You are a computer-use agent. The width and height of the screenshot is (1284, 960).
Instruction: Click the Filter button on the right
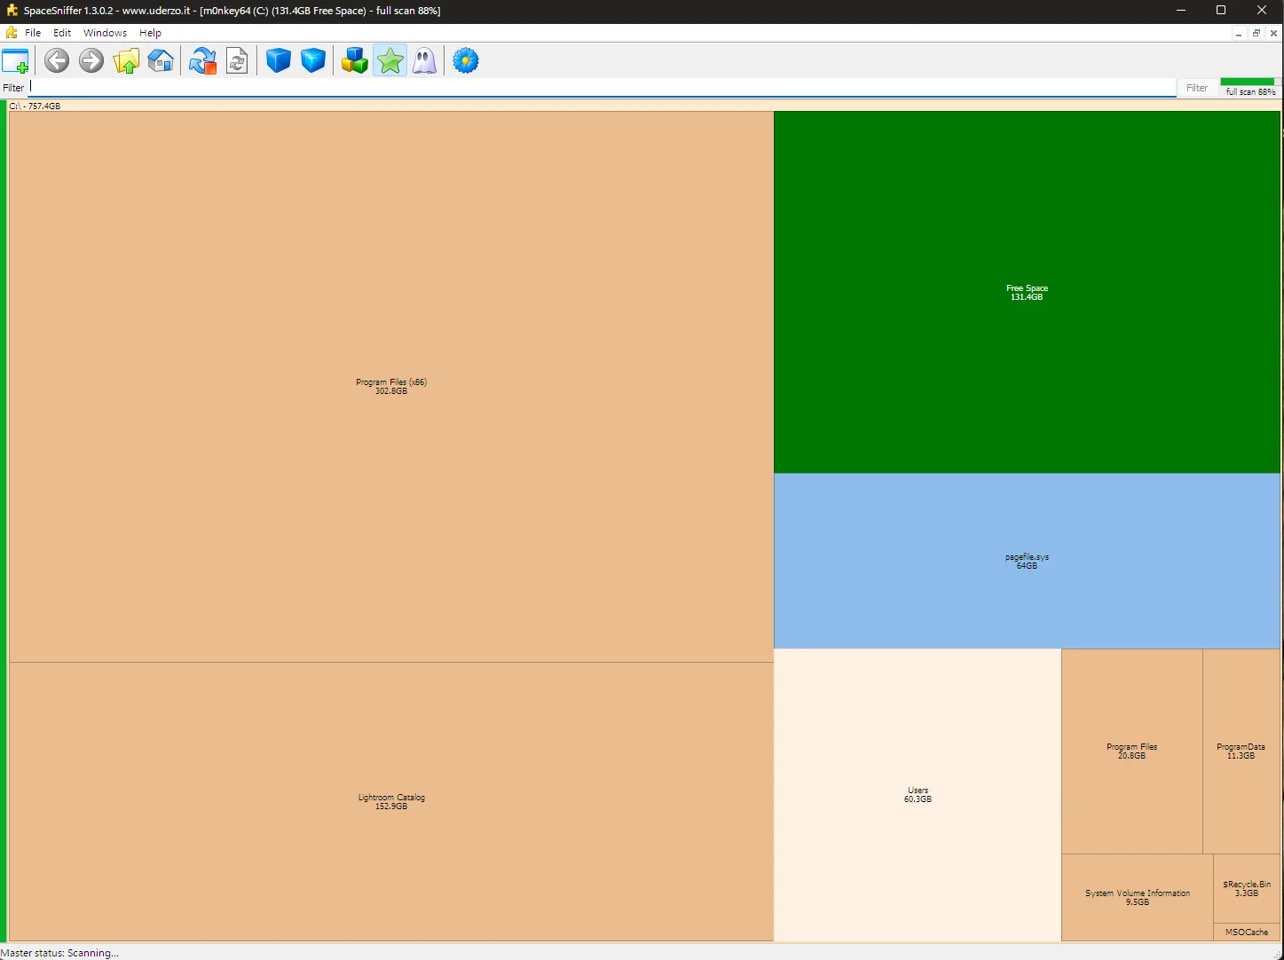1197,88
